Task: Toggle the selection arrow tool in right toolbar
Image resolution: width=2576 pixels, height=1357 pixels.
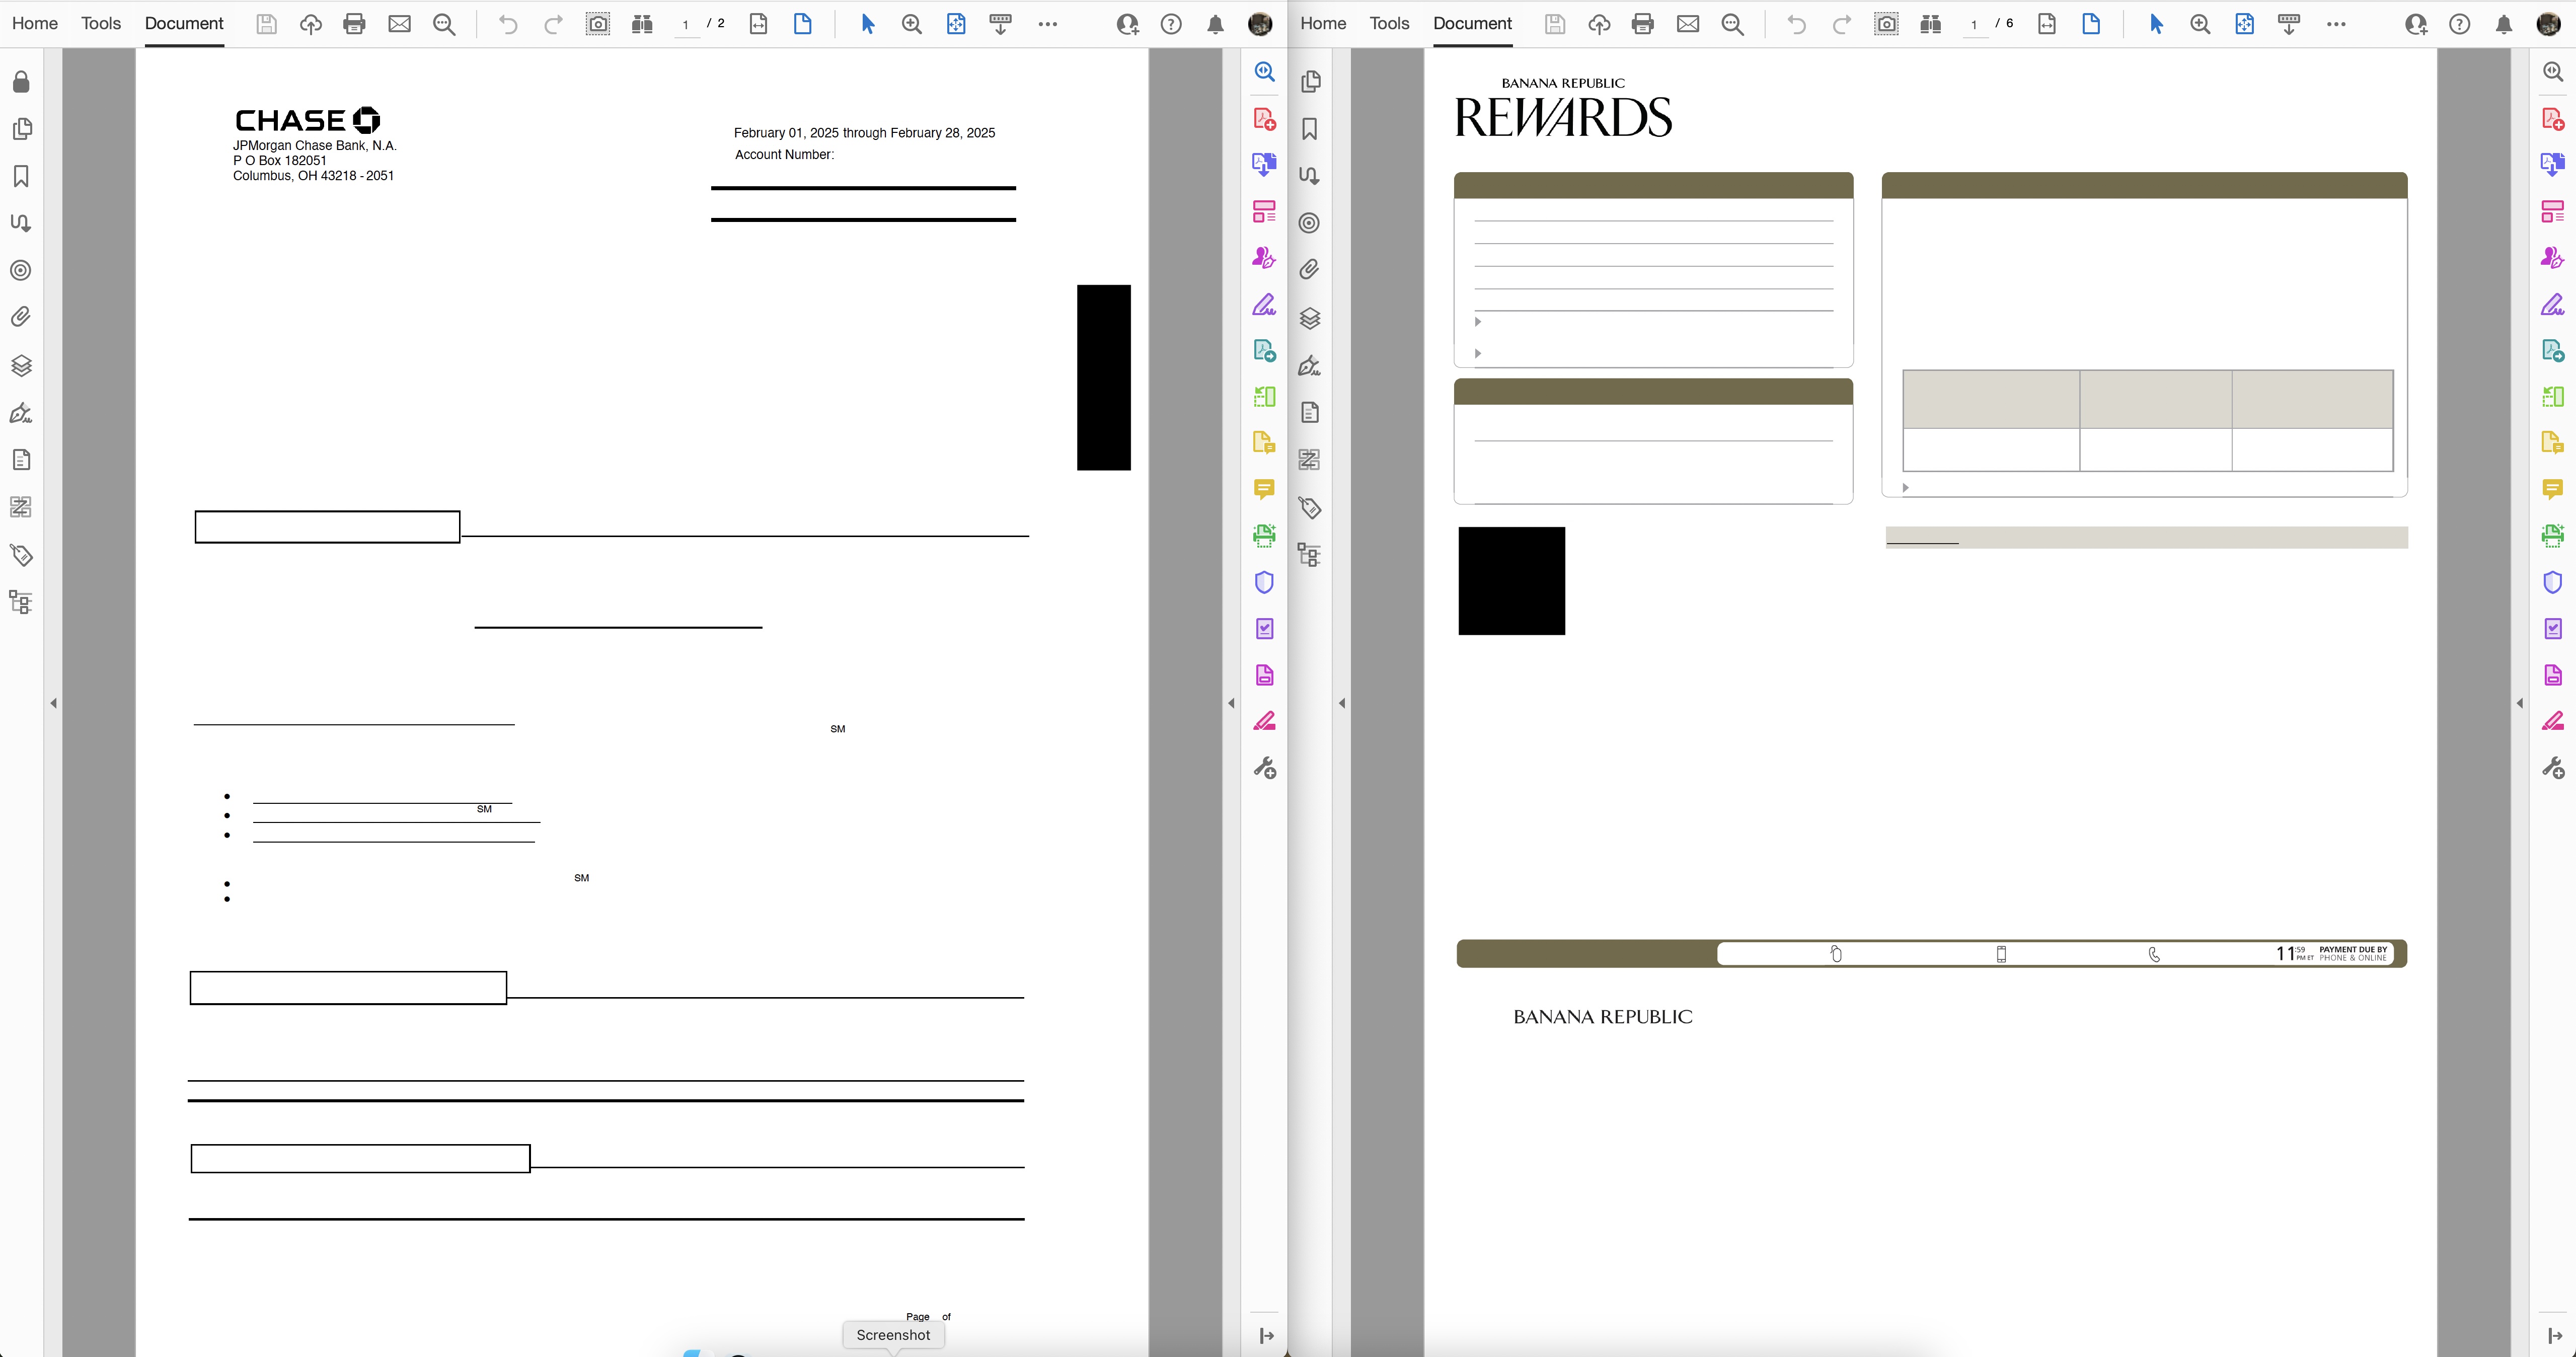Action: (x=2156, y=24)
